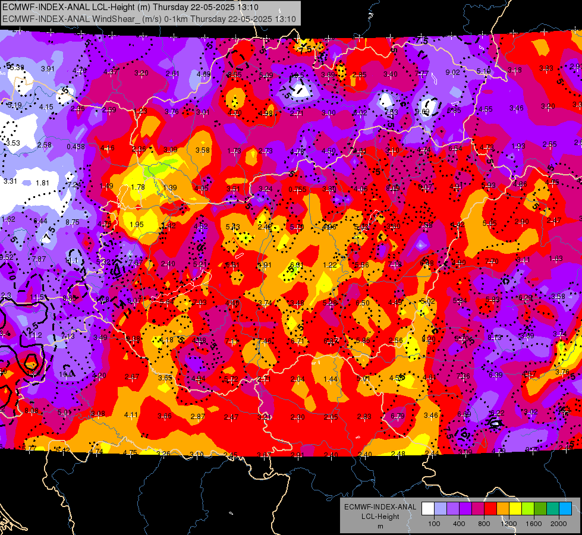Click the 1600 legend scale label
This screenshot has height=535, width=582.
[x=533, y=524]
